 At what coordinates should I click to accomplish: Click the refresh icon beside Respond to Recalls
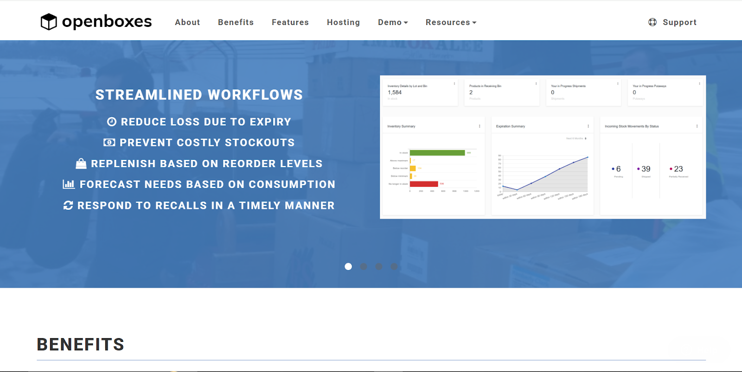tap(68, 205)
